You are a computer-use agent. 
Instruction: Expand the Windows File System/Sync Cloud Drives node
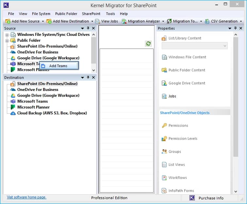click(x=7, y=35)
